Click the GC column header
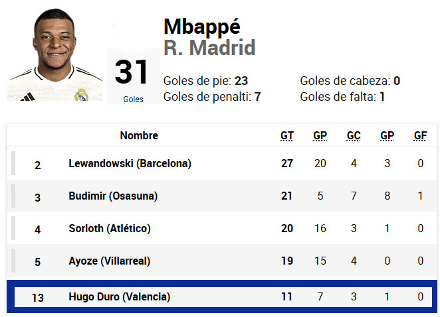Screen dimensions: 440x317 coord(354,136)
